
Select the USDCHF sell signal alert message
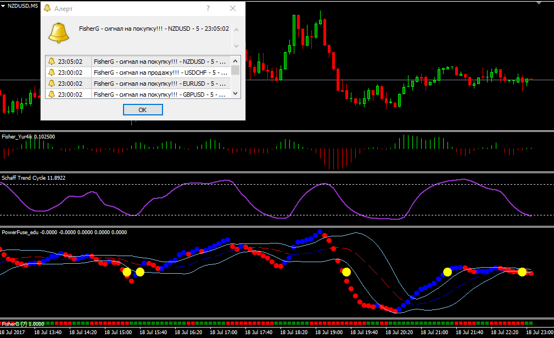(160, 73)
